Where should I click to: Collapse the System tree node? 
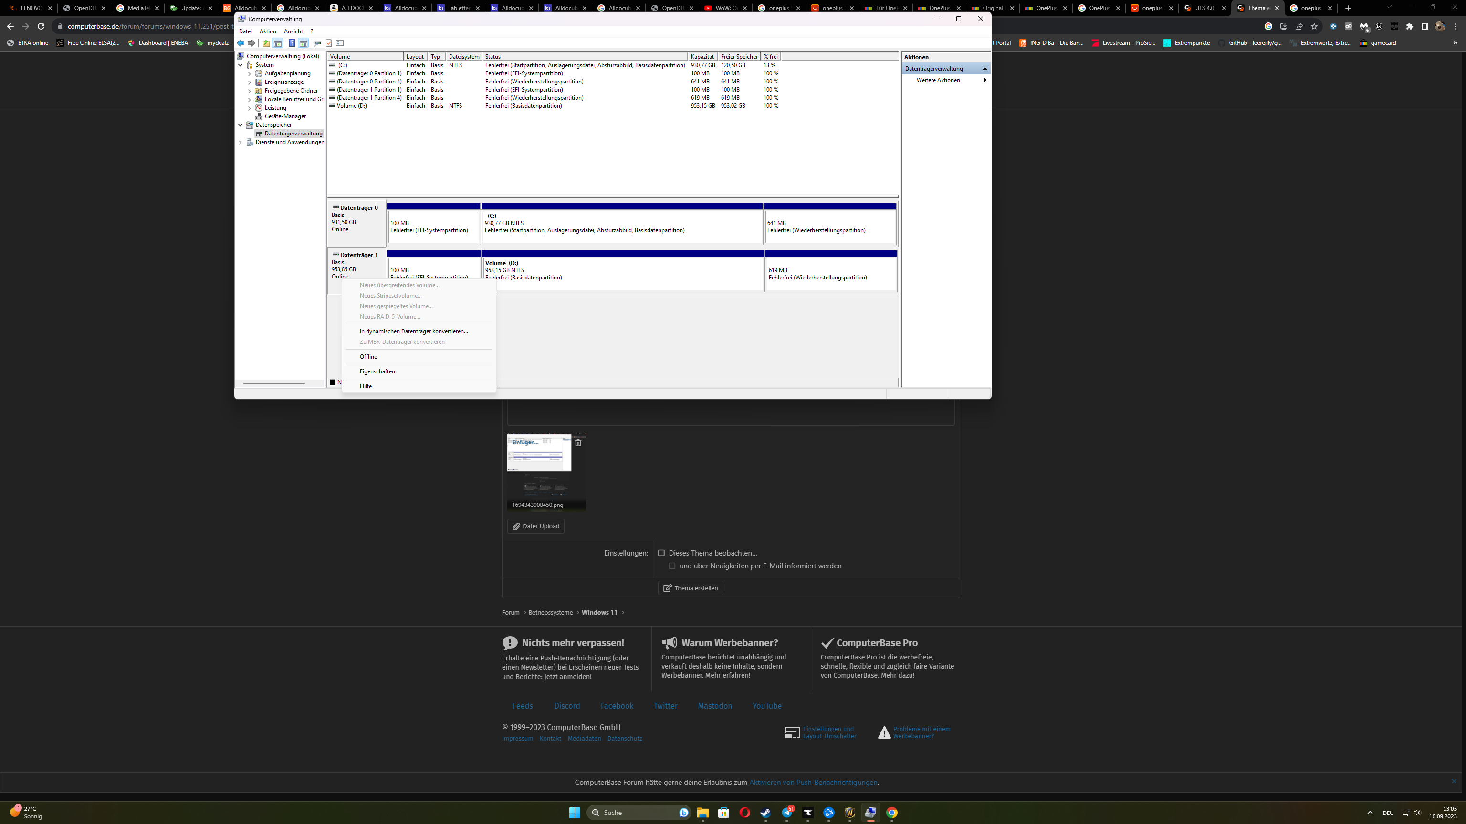[x=240, y=65]
